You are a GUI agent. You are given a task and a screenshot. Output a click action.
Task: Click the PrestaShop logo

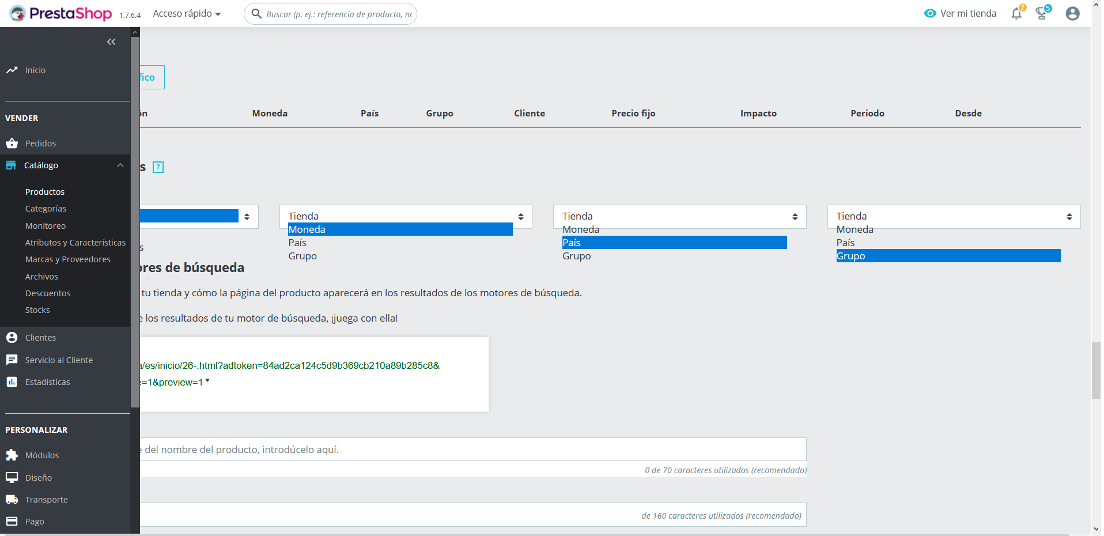pyautogui.click(x=61, y=13)
